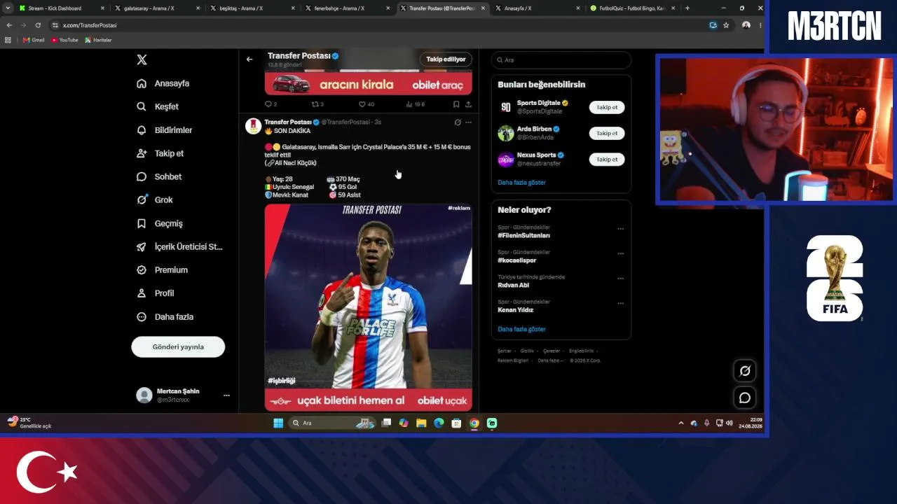Open Arda Birben profile avatar

506,133
